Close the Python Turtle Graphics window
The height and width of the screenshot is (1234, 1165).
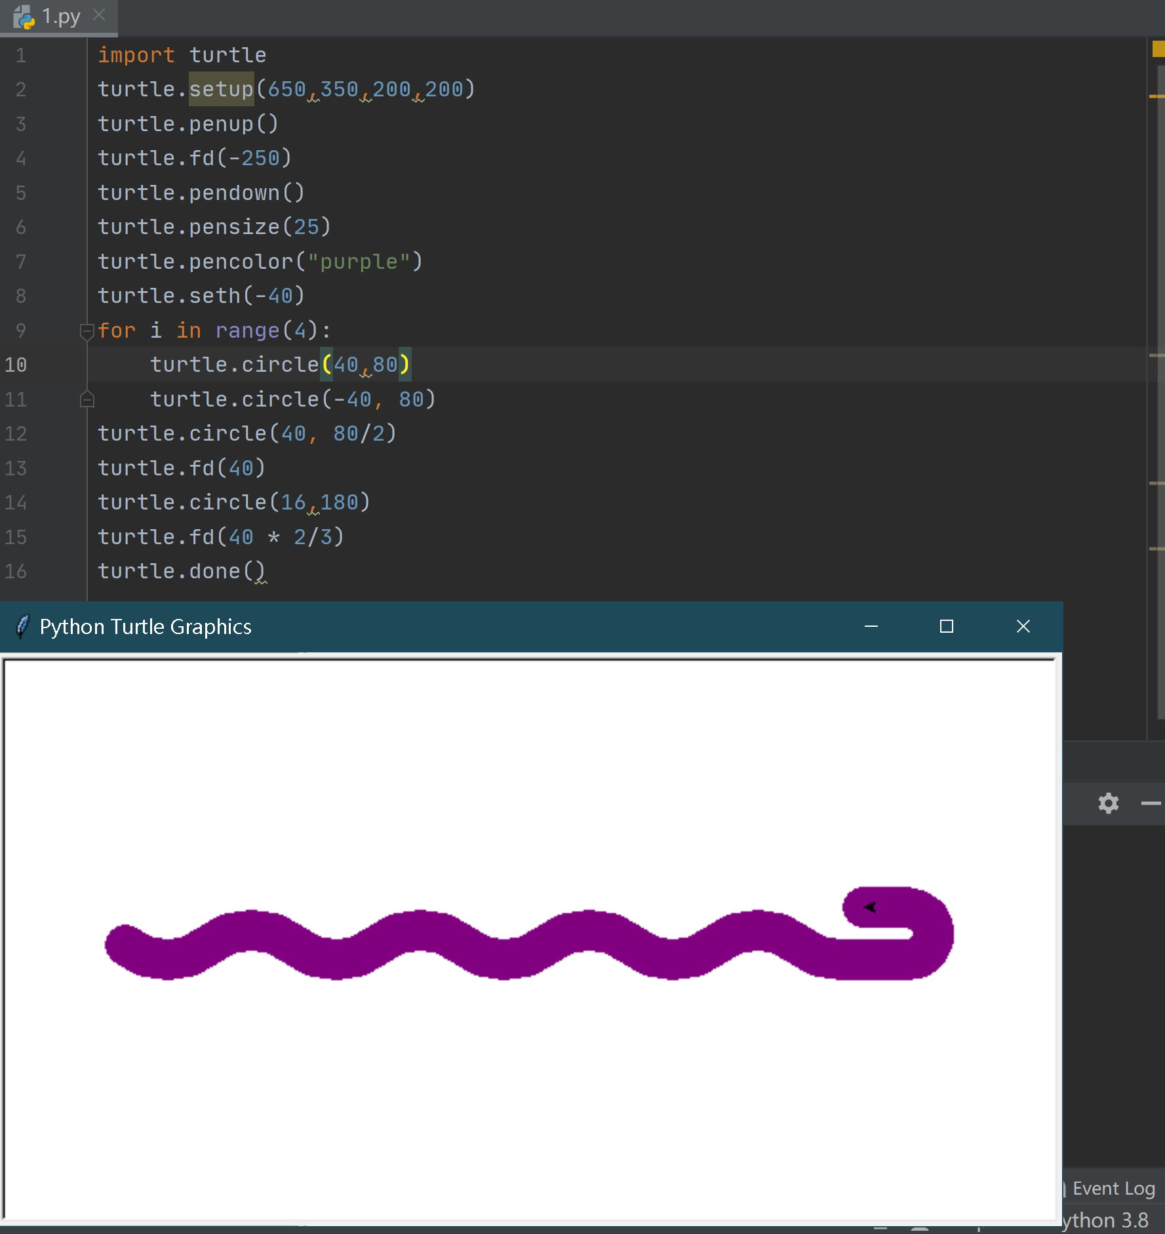(1023, 627)
